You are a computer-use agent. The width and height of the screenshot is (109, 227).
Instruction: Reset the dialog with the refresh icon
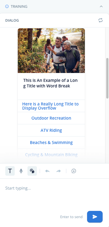click(100, 20)
